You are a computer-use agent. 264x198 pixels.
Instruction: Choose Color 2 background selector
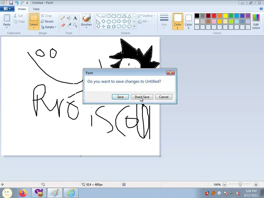pos(188,21)
